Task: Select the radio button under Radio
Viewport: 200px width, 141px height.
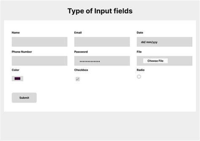Action: (x=139, y=77)
